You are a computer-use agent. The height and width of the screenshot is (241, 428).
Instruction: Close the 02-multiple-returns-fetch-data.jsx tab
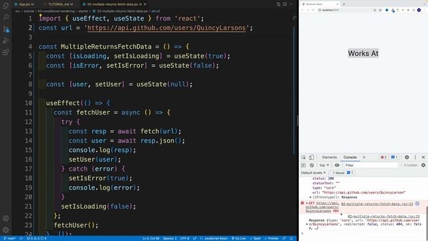coord(145,4)
